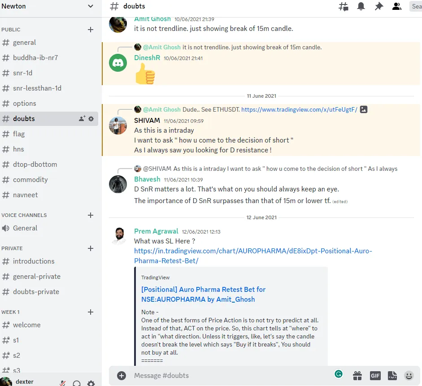
Task: Toggle headphones deafen button
Action: 77,383
